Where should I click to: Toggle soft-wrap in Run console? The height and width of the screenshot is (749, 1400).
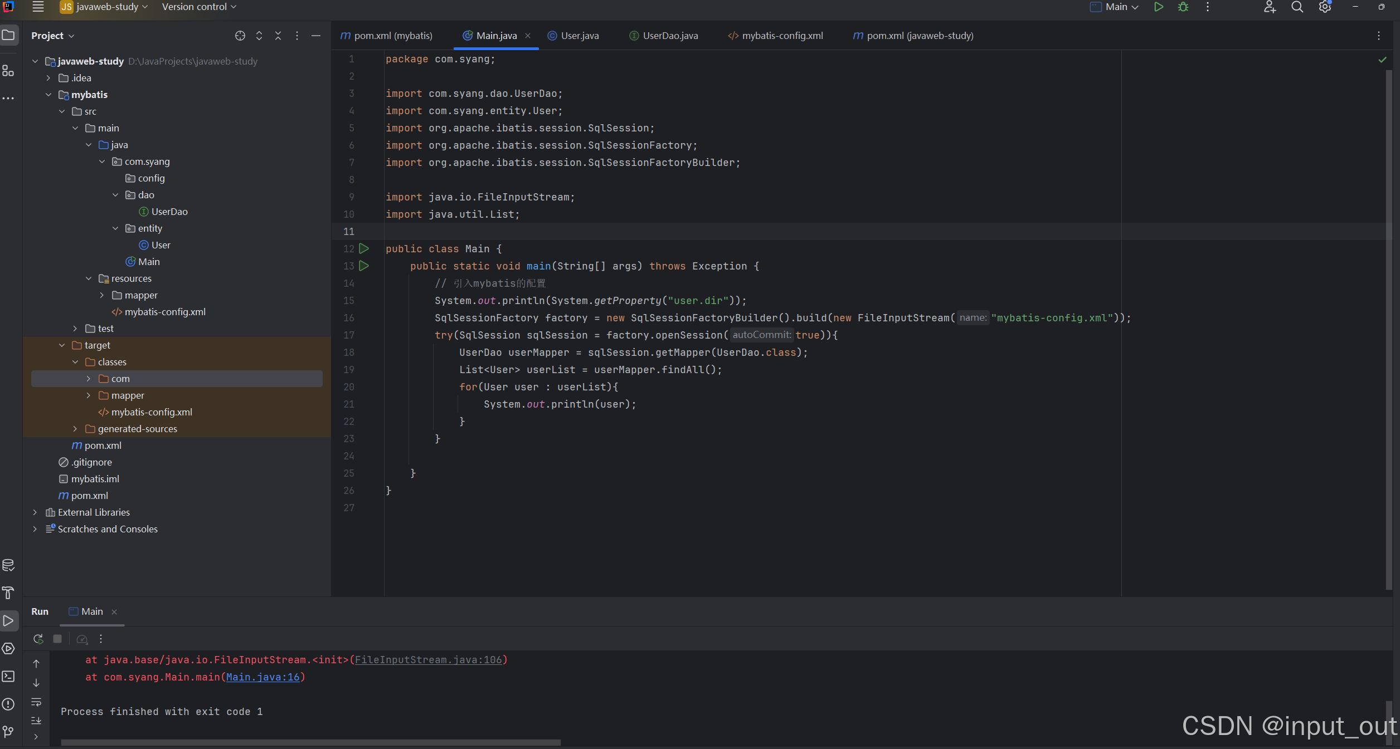tap(36, 702)
